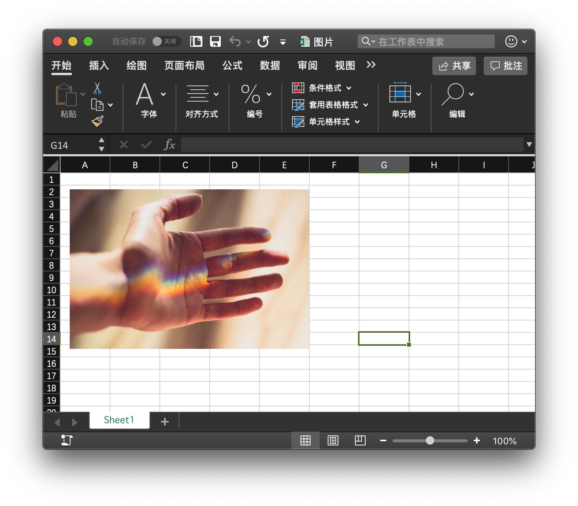Open the Data (数据) tab

click(270, 66)
